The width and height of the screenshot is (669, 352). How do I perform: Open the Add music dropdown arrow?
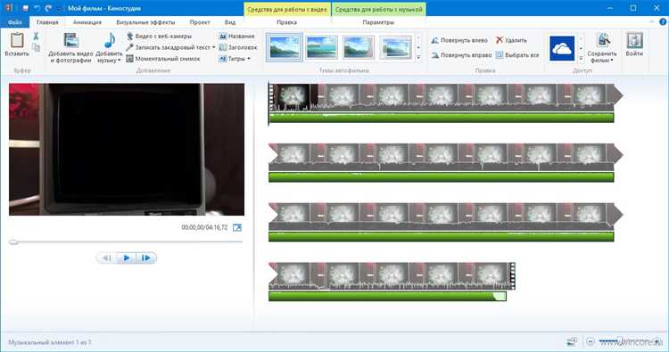coord(119,61)
